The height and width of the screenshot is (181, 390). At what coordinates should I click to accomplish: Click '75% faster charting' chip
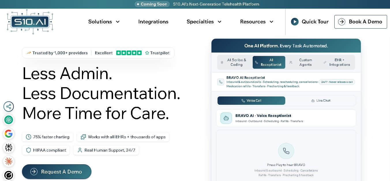tap(48, 137)
